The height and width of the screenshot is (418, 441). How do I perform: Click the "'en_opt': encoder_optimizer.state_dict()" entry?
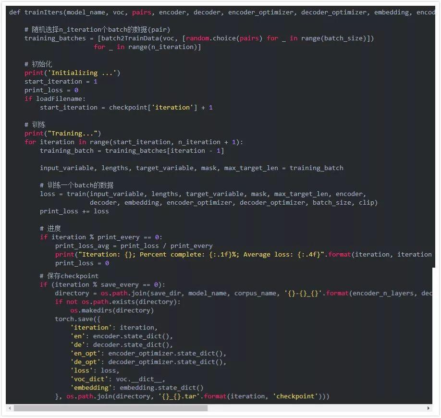[x=148, y=353]
